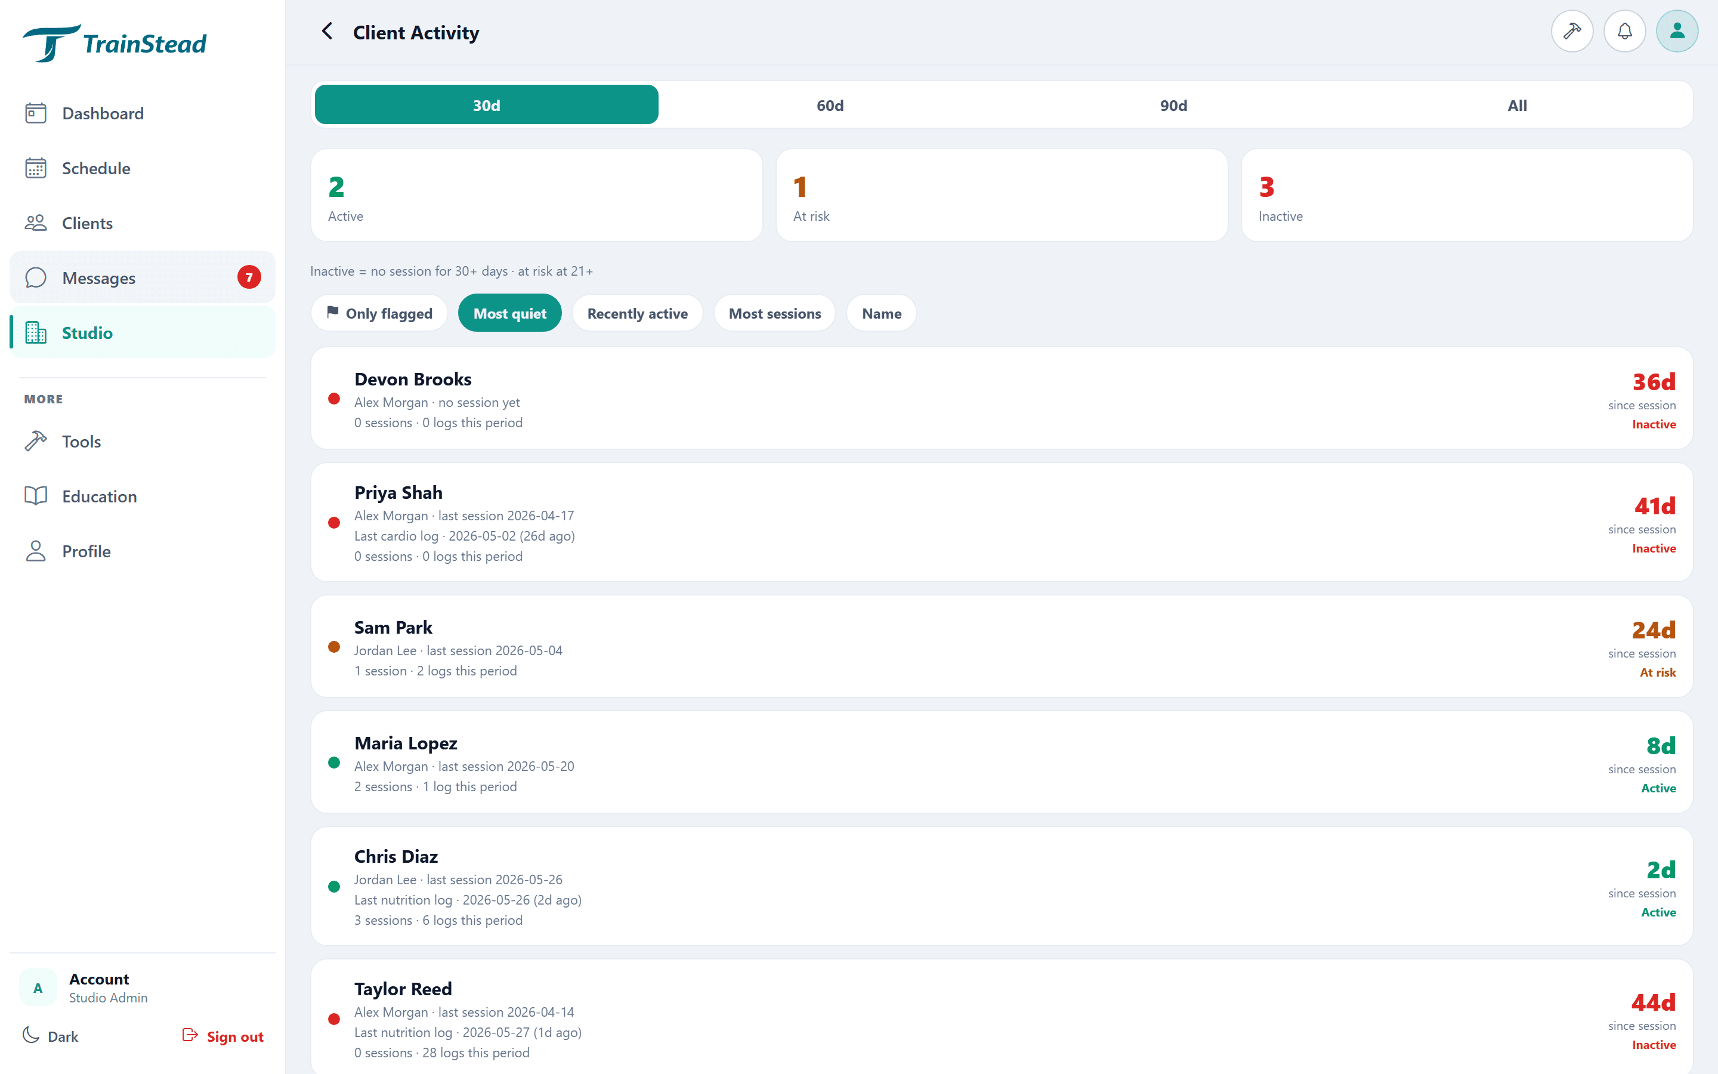1718x1074 pixels.
Task: Click the At risk count card
Action: coord(1002,195)
